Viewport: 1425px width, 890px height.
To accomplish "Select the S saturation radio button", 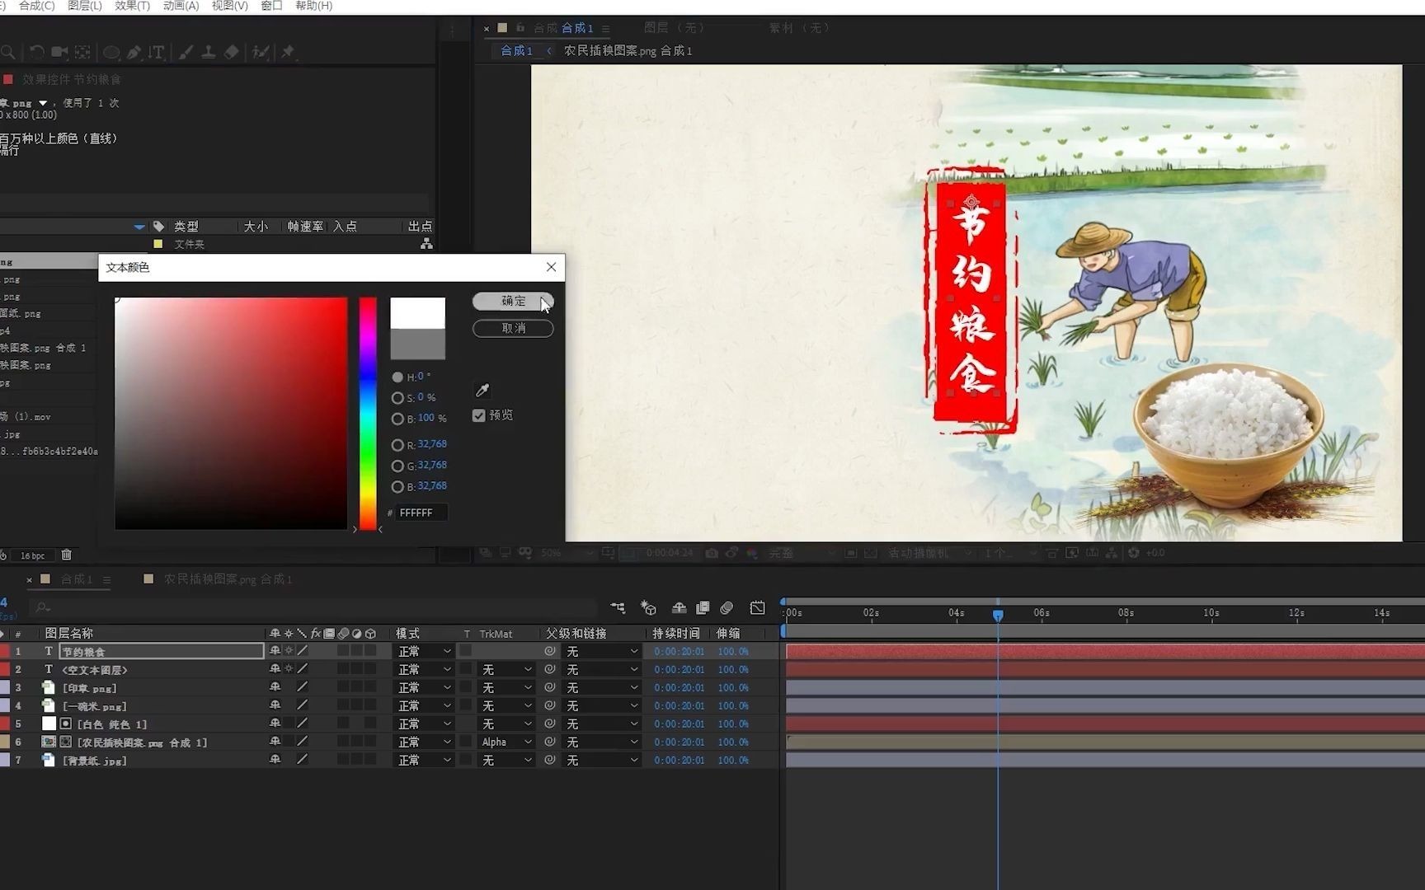I will point(397,398).
